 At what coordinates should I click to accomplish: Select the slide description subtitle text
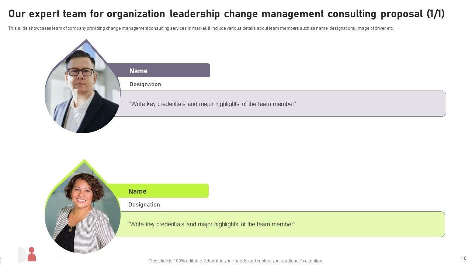tap(201, 28)
